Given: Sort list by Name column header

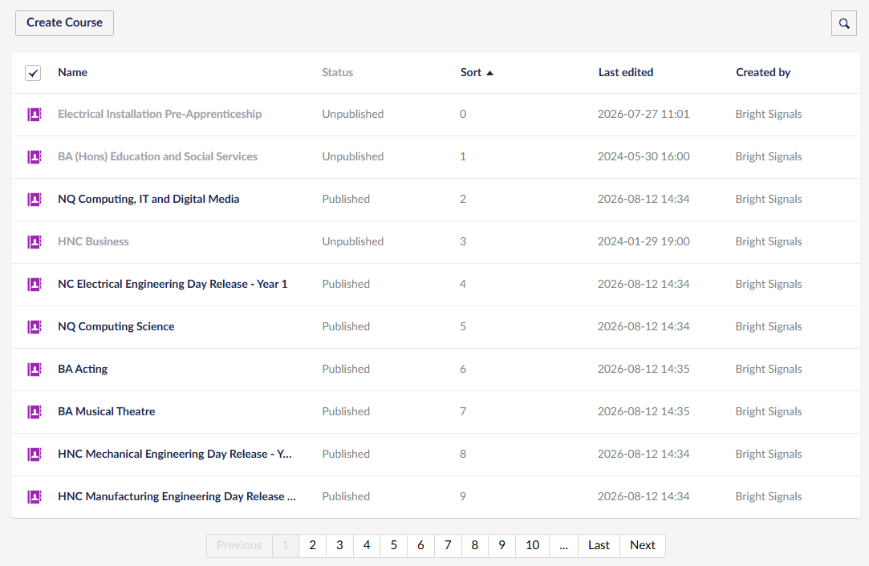Looking at the screenshot, I should pyautogui.click(x=72, y=72).
